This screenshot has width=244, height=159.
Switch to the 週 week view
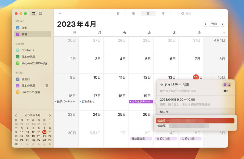point(133,13)
